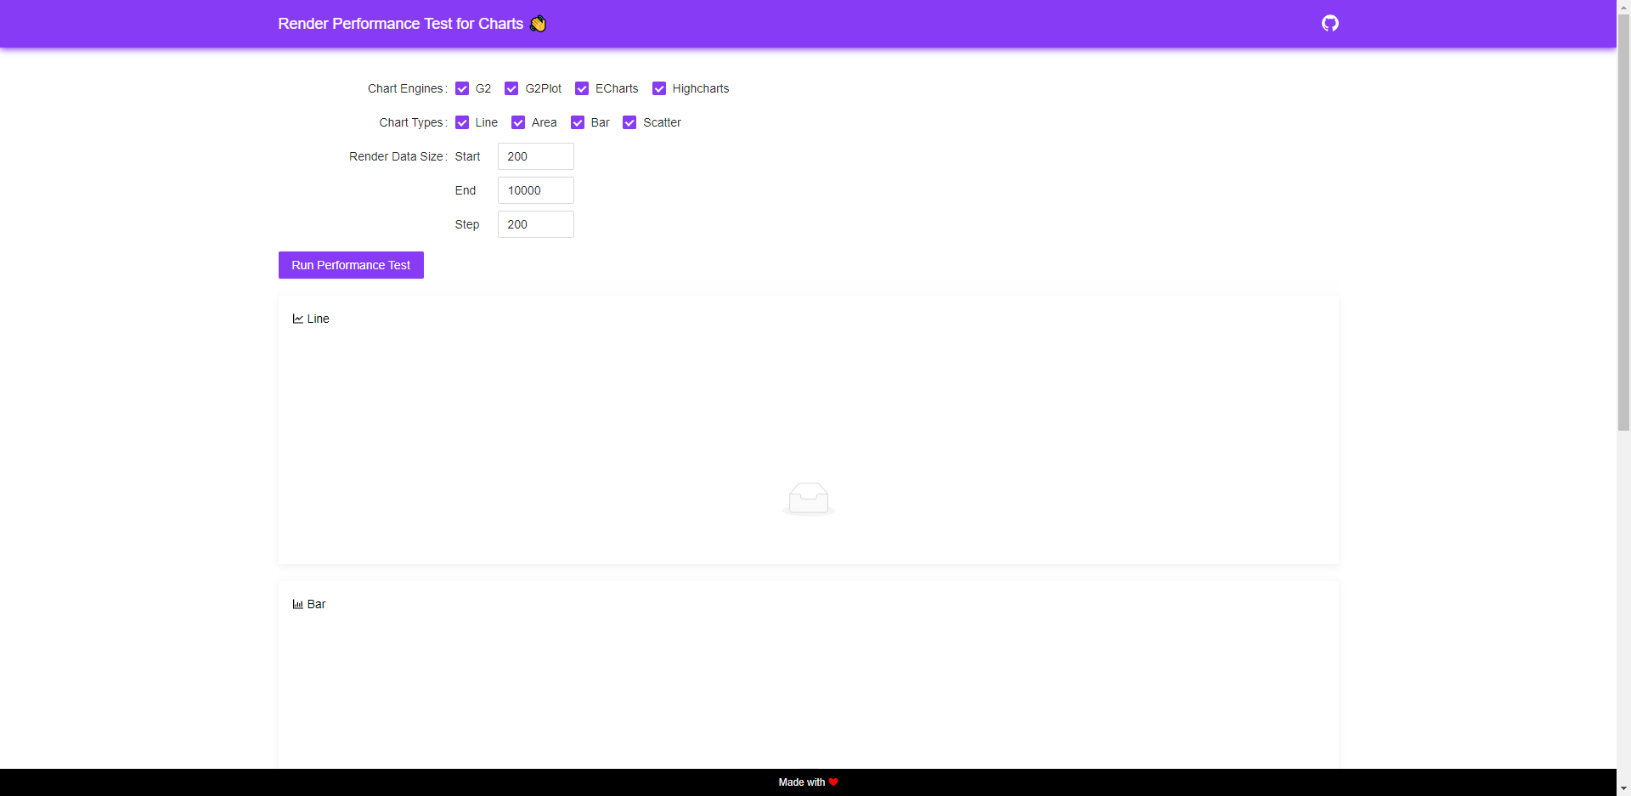Click the Render Performance Test for Charts title

(401, 24)
